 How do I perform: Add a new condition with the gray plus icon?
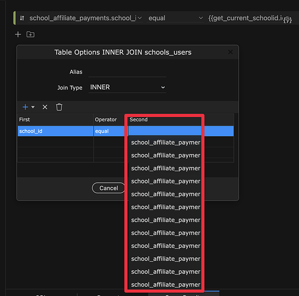point(18,34)
